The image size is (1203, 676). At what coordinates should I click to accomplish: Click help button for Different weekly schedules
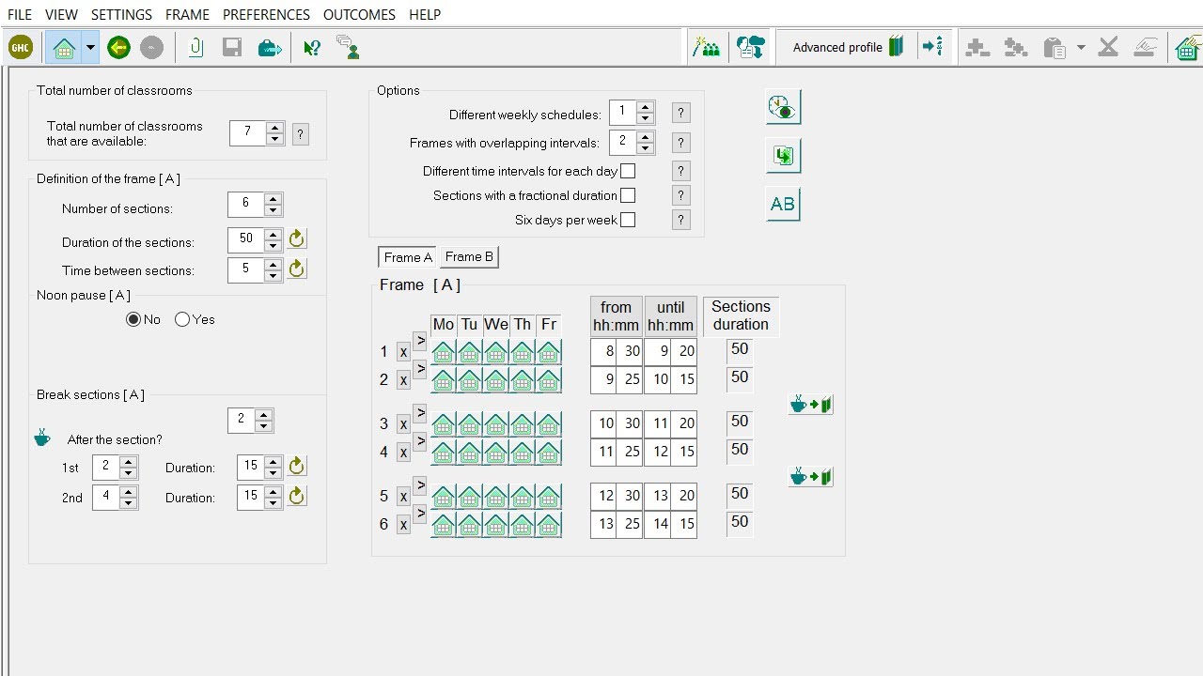pyautogui.click(x=681, y=113)
